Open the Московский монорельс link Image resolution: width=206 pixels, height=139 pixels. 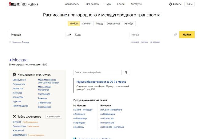pos(44,88)
